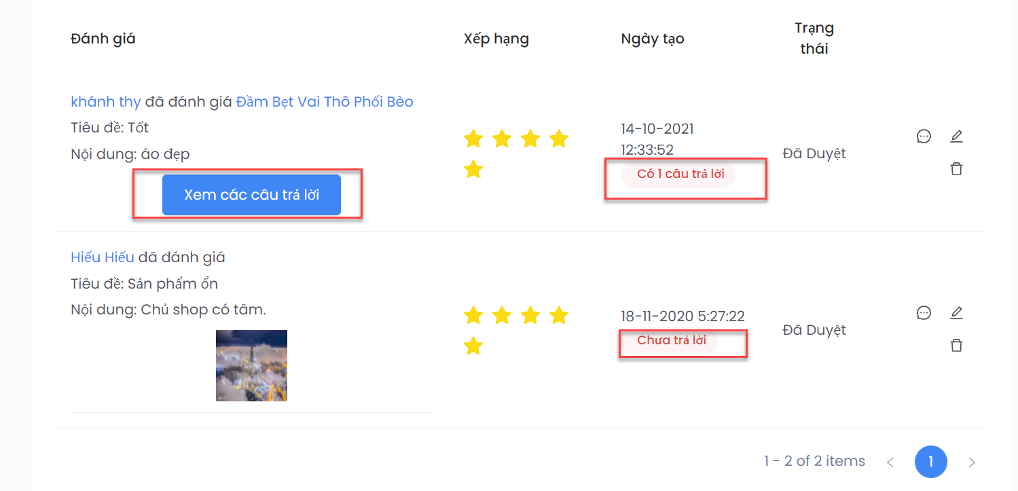Click reply icon for Hiếu Hiếu review
Screen dimensions: 1018x491
click(x=924, y=313)
